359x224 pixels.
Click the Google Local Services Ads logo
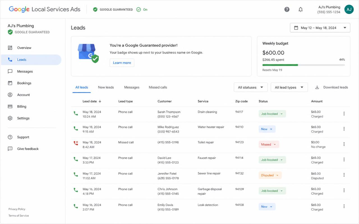point(45,9)
